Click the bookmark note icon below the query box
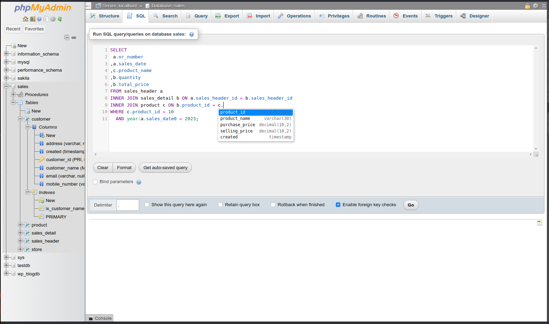This screenshot has width=549, height=324. point(540,223)
